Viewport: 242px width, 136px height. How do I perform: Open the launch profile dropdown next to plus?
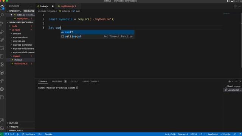pyautogui.click(x=233, y=82)
